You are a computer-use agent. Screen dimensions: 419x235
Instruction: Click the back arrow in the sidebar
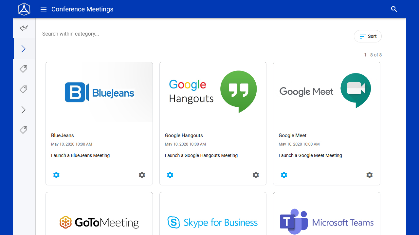(x=24, y=28)
